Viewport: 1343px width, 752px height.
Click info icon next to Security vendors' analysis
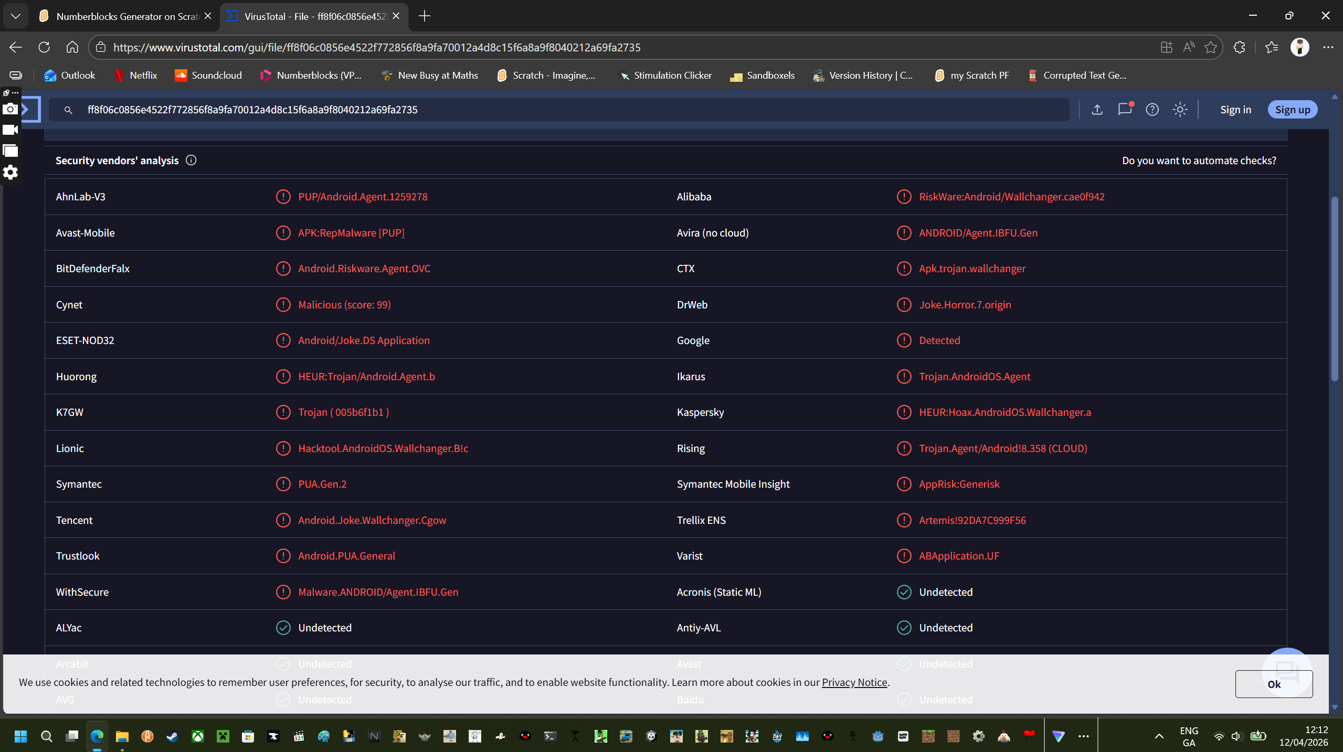tap(191, 160)
